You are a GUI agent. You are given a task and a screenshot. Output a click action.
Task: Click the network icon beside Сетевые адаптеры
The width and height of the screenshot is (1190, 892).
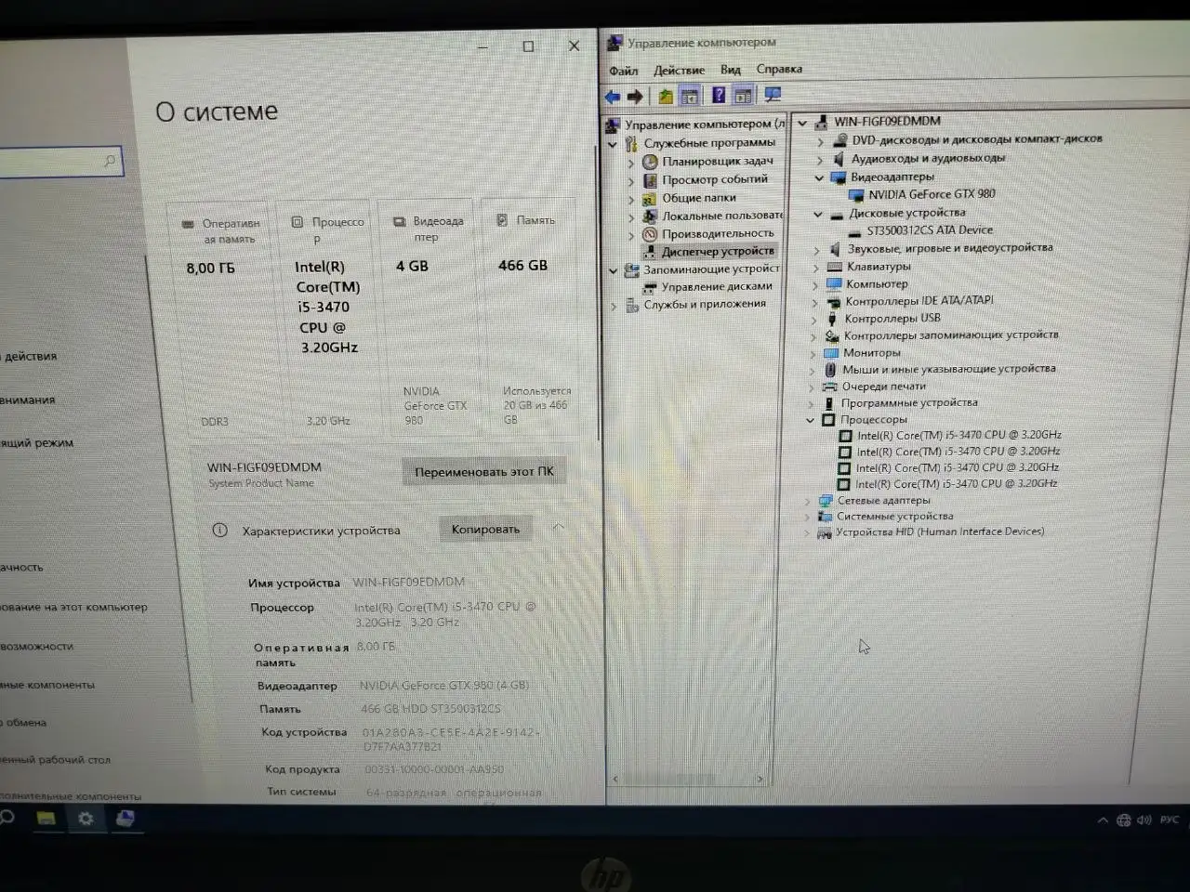[x=825, y=501]
